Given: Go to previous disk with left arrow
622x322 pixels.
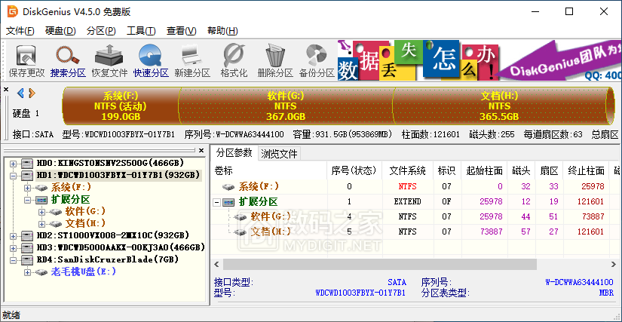Looking at the screenshot, I should [x=20, y=94].
